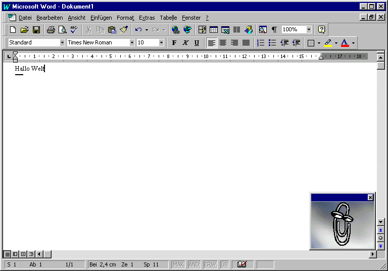Image resolution: width=388 pixels, height=271 pixels.
Task: Expand the font size 10 dropdown
Action: pyautogui.click(x=161, y=42)
